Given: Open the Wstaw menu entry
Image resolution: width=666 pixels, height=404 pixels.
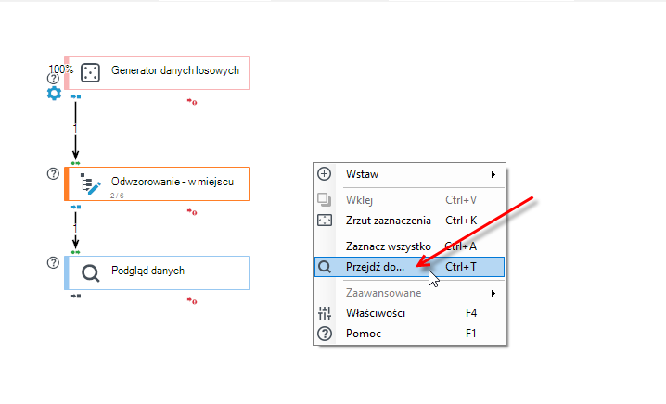Looking at the screenshot, I should click(x=409, y=174).
